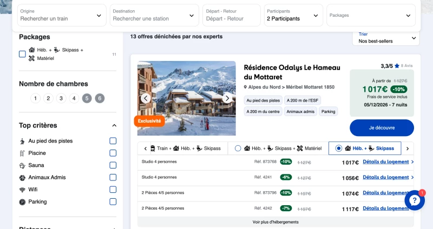Click the A 200 m de l'ESF tag
The image size is (433, 229).
[303, 100]
